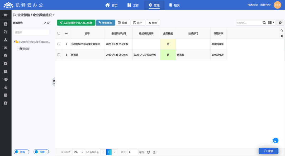Go to previous page arrow
This screenshot has height=156, width=285.
coord(103,152)
